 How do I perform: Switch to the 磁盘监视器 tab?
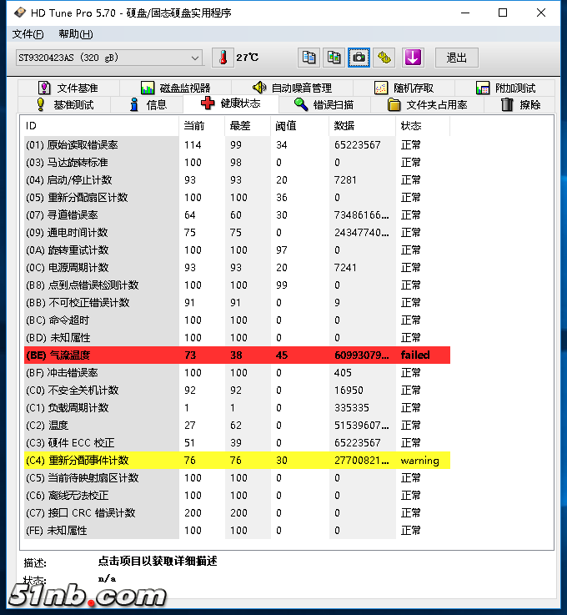[176, 88]
